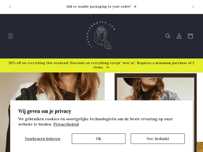The width and height of the screenshot is (203, 152).
Task: Click the arrow icon in the yellow discount banner
Action: (107, 67)
